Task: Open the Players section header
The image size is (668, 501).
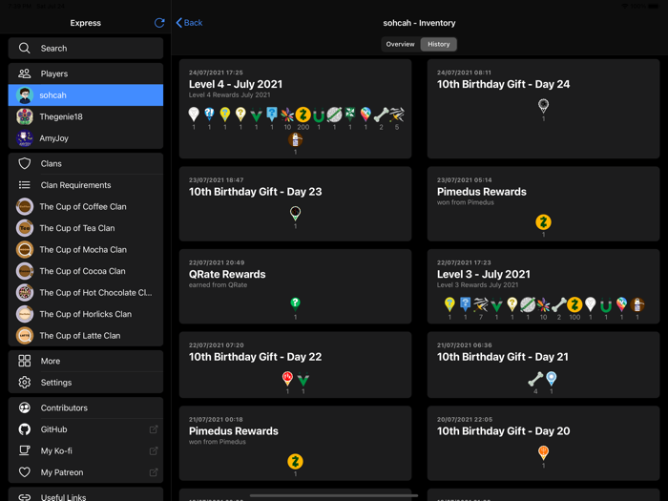Action: (54, 73)
